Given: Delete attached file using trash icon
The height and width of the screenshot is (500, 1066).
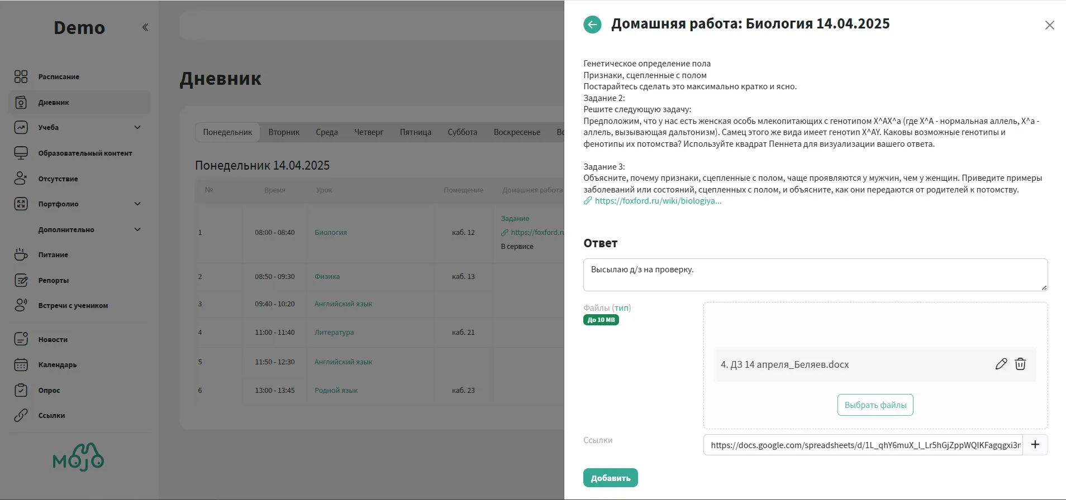Looking at the screenshot, I should tap(1020, 364).
